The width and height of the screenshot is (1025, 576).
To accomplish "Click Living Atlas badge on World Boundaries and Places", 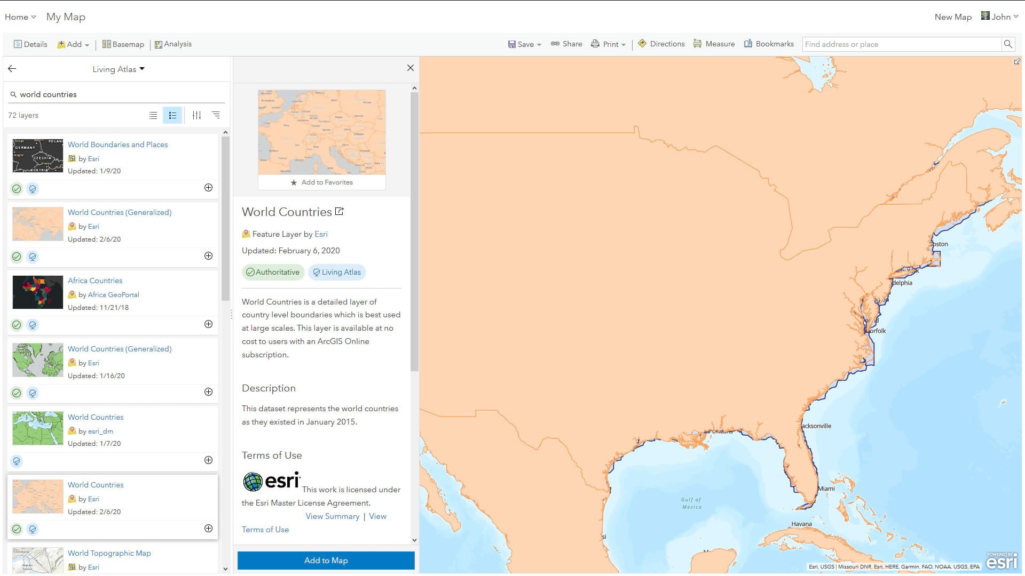I will [x=33, y=189].
